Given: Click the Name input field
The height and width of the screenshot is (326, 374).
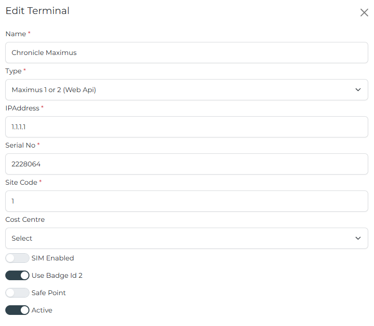Looking at the screenshot, I should (187, 53).
